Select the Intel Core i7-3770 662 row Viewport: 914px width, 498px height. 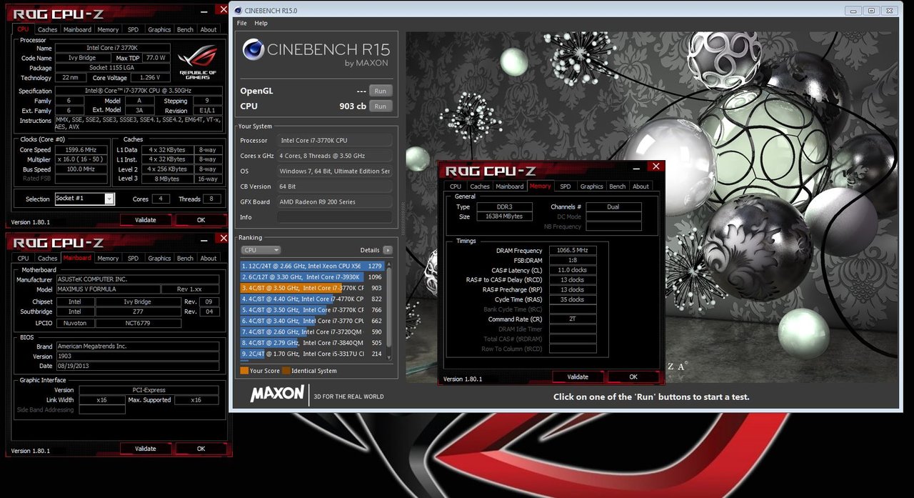tap(312, 321)
